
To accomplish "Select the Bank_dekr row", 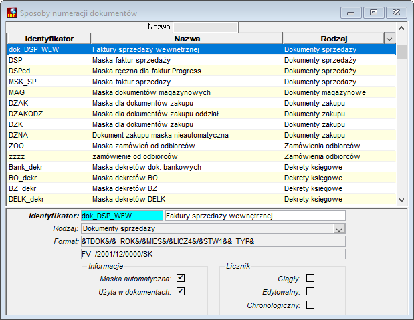I will [x=201, y=167].
